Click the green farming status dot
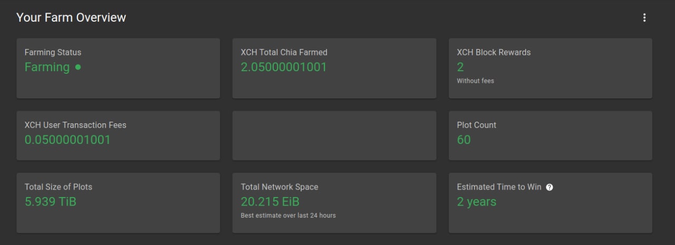675x245 pixels. tap(78, 67)
